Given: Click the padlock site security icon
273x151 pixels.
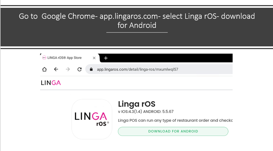Looking at the screenshot, I should point(91,69).
